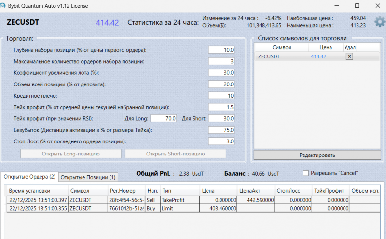Click the Стоп Лосс percentage field

(x=221, y=141)
